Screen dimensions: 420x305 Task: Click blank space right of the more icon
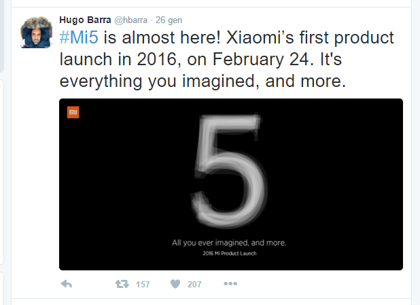click(x=321, y=284)
